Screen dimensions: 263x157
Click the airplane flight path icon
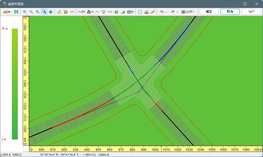coord(104,12)
